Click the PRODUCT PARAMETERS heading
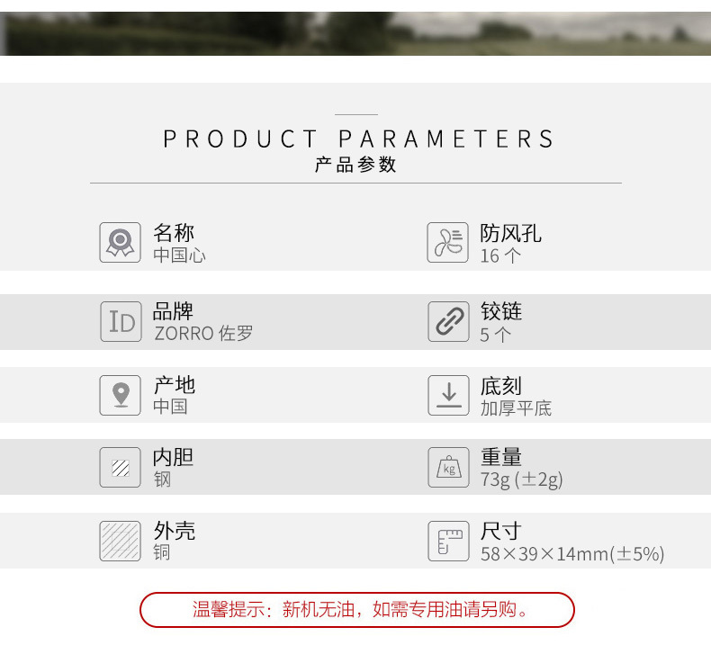Image resolution: width=711 pixels, height=645 pixels. (x=359, y=139)
